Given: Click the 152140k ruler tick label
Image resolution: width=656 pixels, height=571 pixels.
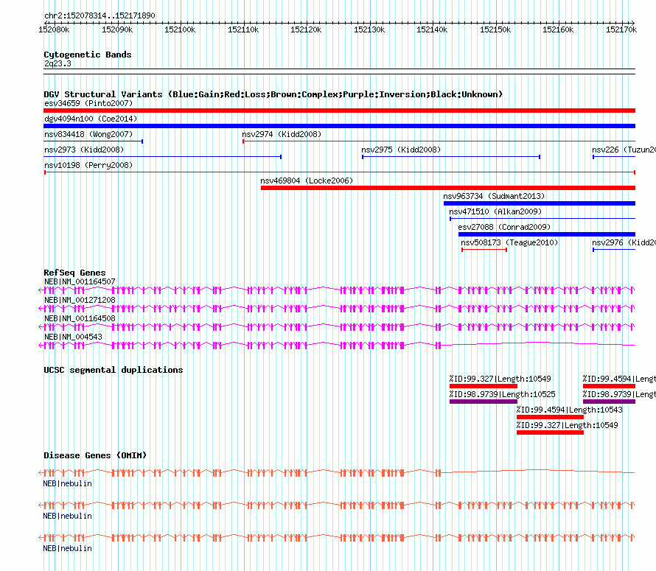Looking at the screenshot, I should tap(432, 30).
